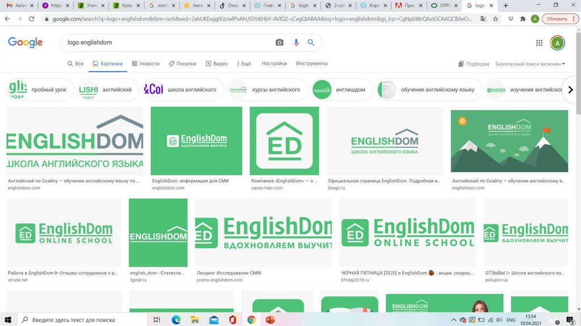Screen dimensions: 581x326
Task: Click the translate page icon in address bar
Action: click(483, 19)
